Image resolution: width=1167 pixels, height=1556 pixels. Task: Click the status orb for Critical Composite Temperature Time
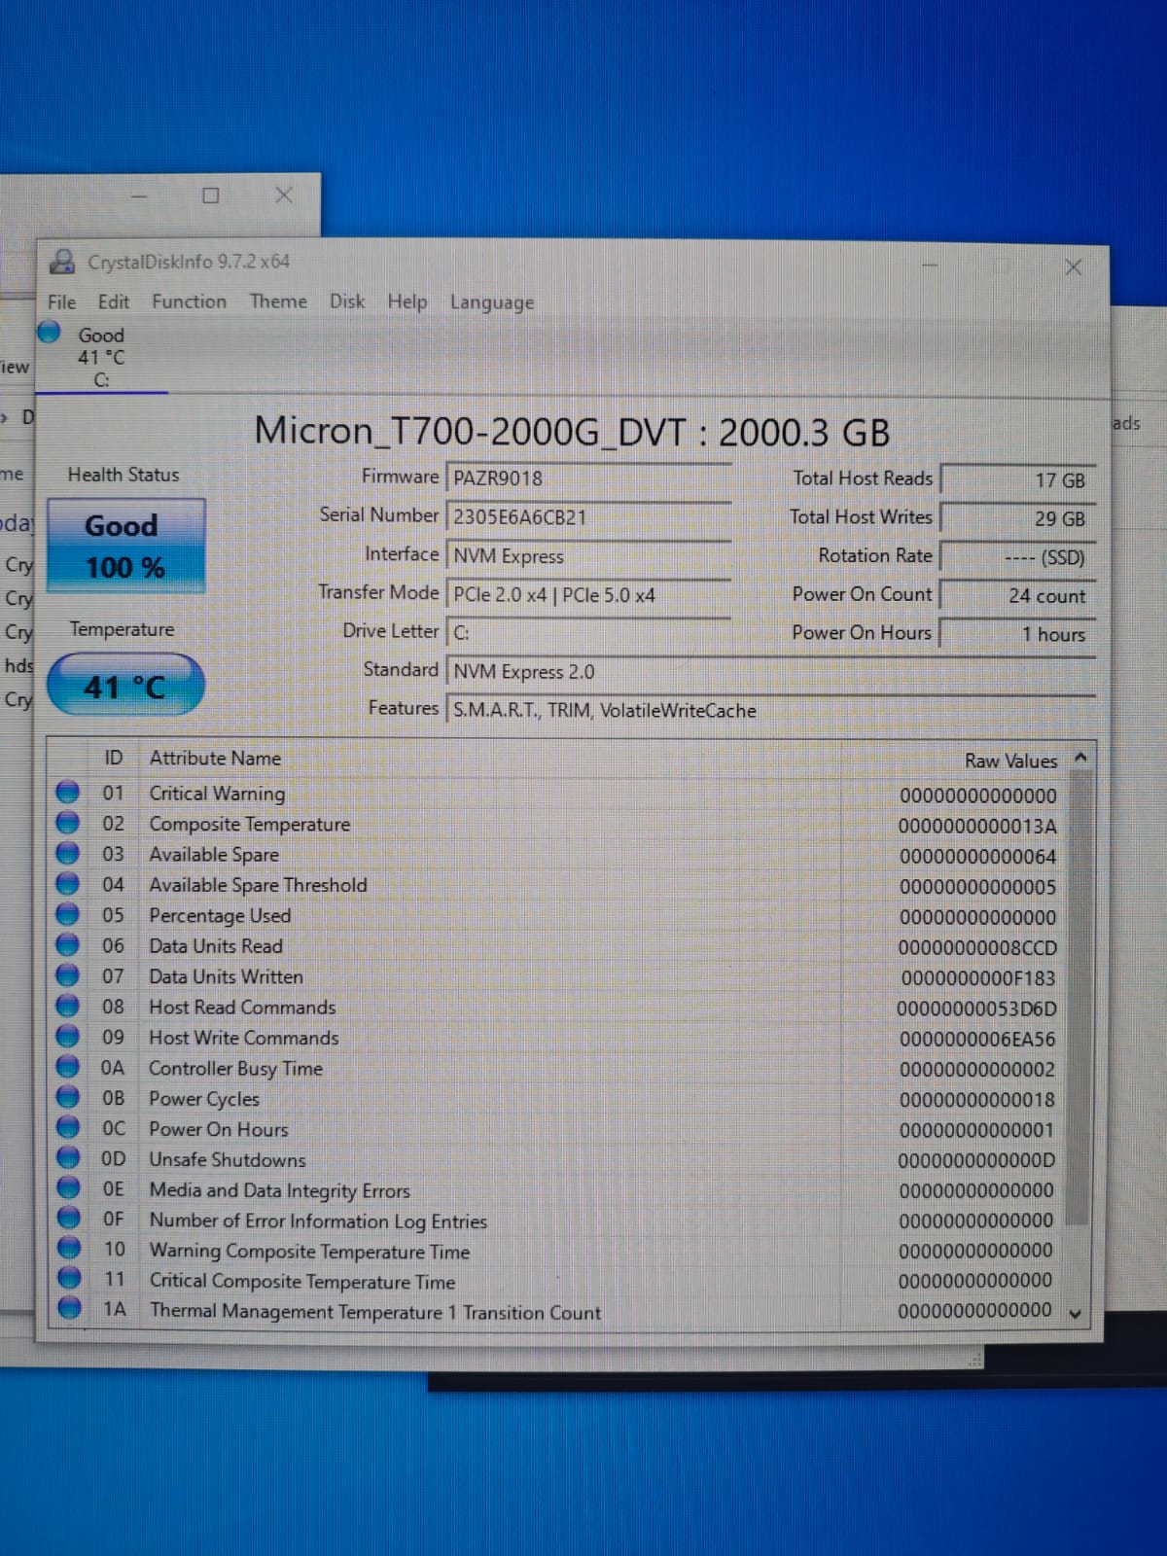click(x=69, y=1278)
